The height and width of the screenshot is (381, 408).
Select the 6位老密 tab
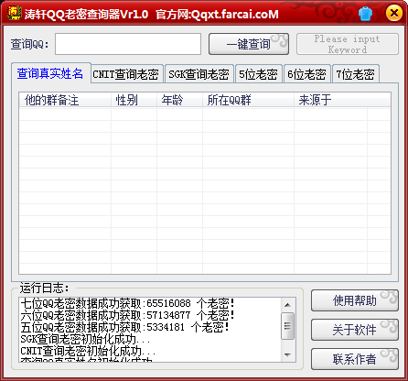[x=307, y=74]
